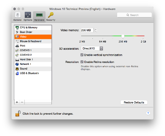
Task: Select Mouse & Keyboard in the list
Action: 33,41
